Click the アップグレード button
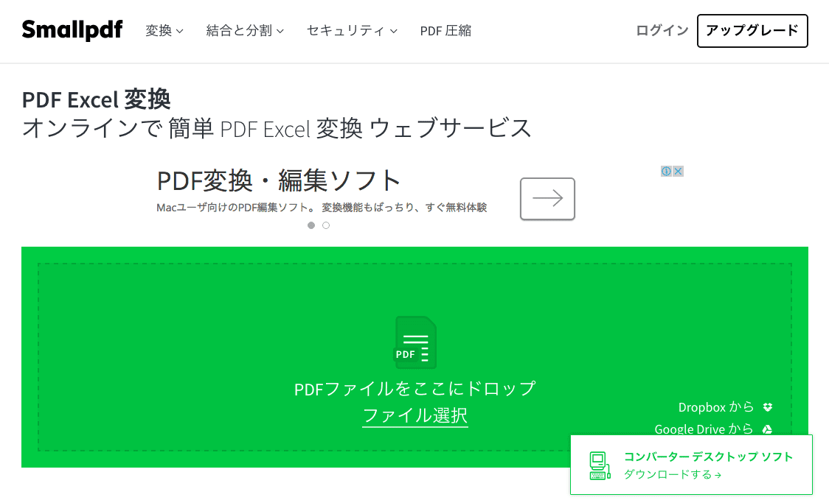Viewport: 829px width, 500px height. point(752,31)
